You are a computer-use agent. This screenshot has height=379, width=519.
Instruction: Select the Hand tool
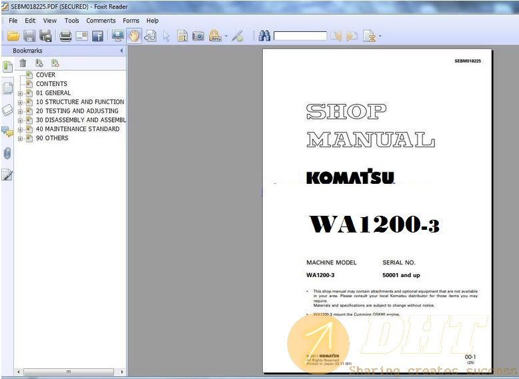click(133, 36)
